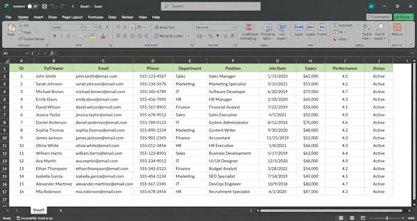Click the Share button
Viewport: 417px width, 221px height.
click(404, 17)
